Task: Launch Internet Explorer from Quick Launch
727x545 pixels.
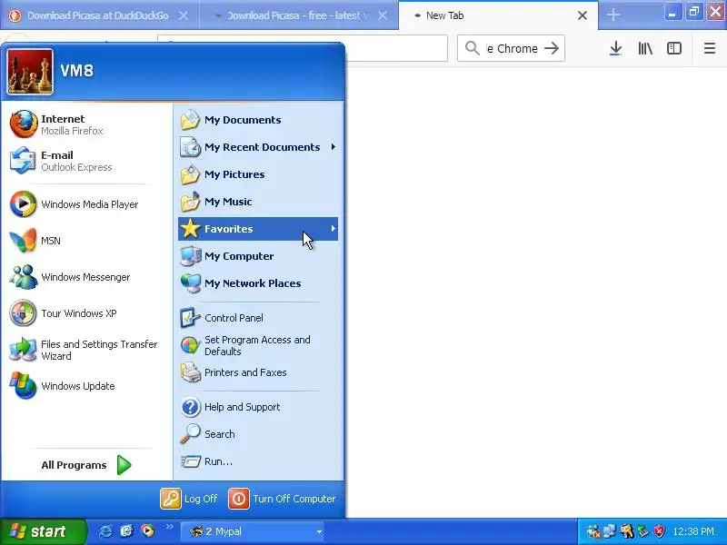Action: coord(105,531)
